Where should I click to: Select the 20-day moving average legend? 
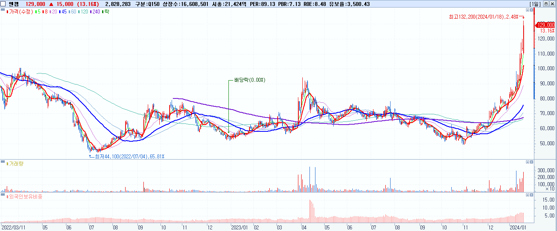tap(54, 12)
